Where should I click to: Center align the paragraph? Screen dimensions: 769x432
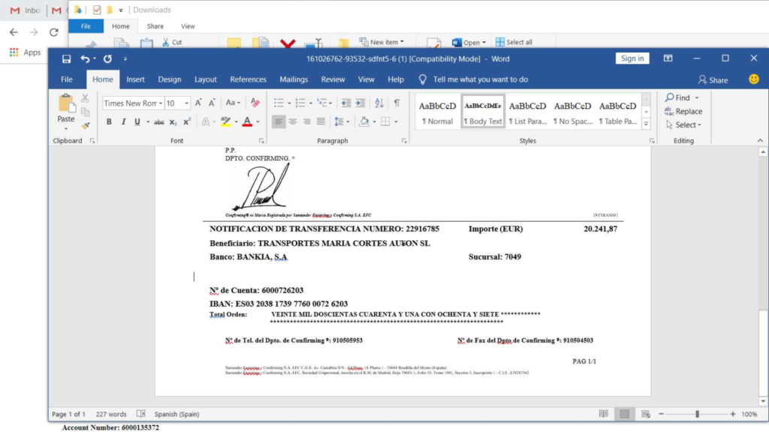point(293,122)
